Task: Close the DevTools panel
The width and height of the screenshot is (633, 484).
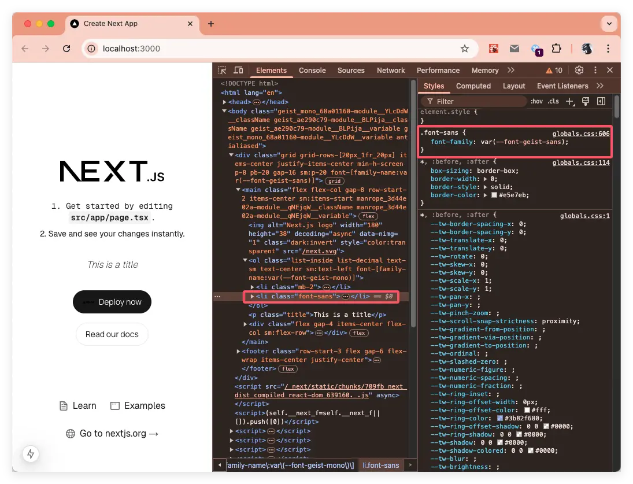Action: point(610,70)
